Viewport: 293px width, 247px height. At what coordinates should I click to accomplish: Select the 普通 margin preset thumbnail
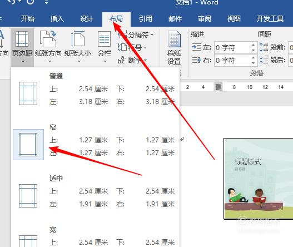point(28,93)
